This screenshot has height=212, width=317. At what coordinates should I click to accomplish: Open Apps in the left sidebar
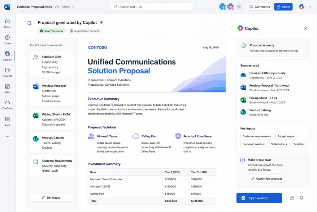7,122
